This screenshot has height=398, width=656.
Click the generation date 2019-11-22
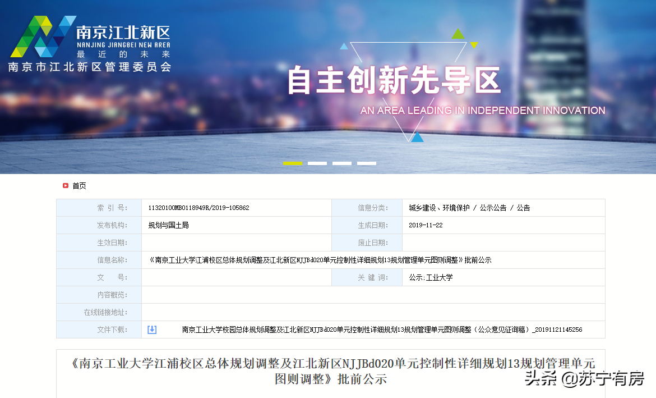click(x=426, y=226)
